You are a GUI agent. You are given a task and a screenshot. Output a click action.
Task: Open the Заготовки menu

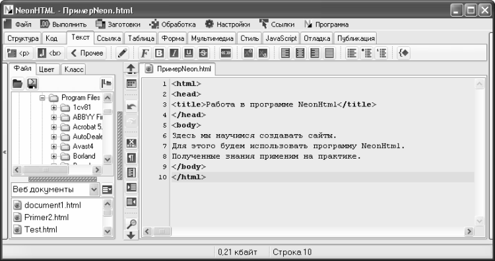coord(118,24)
